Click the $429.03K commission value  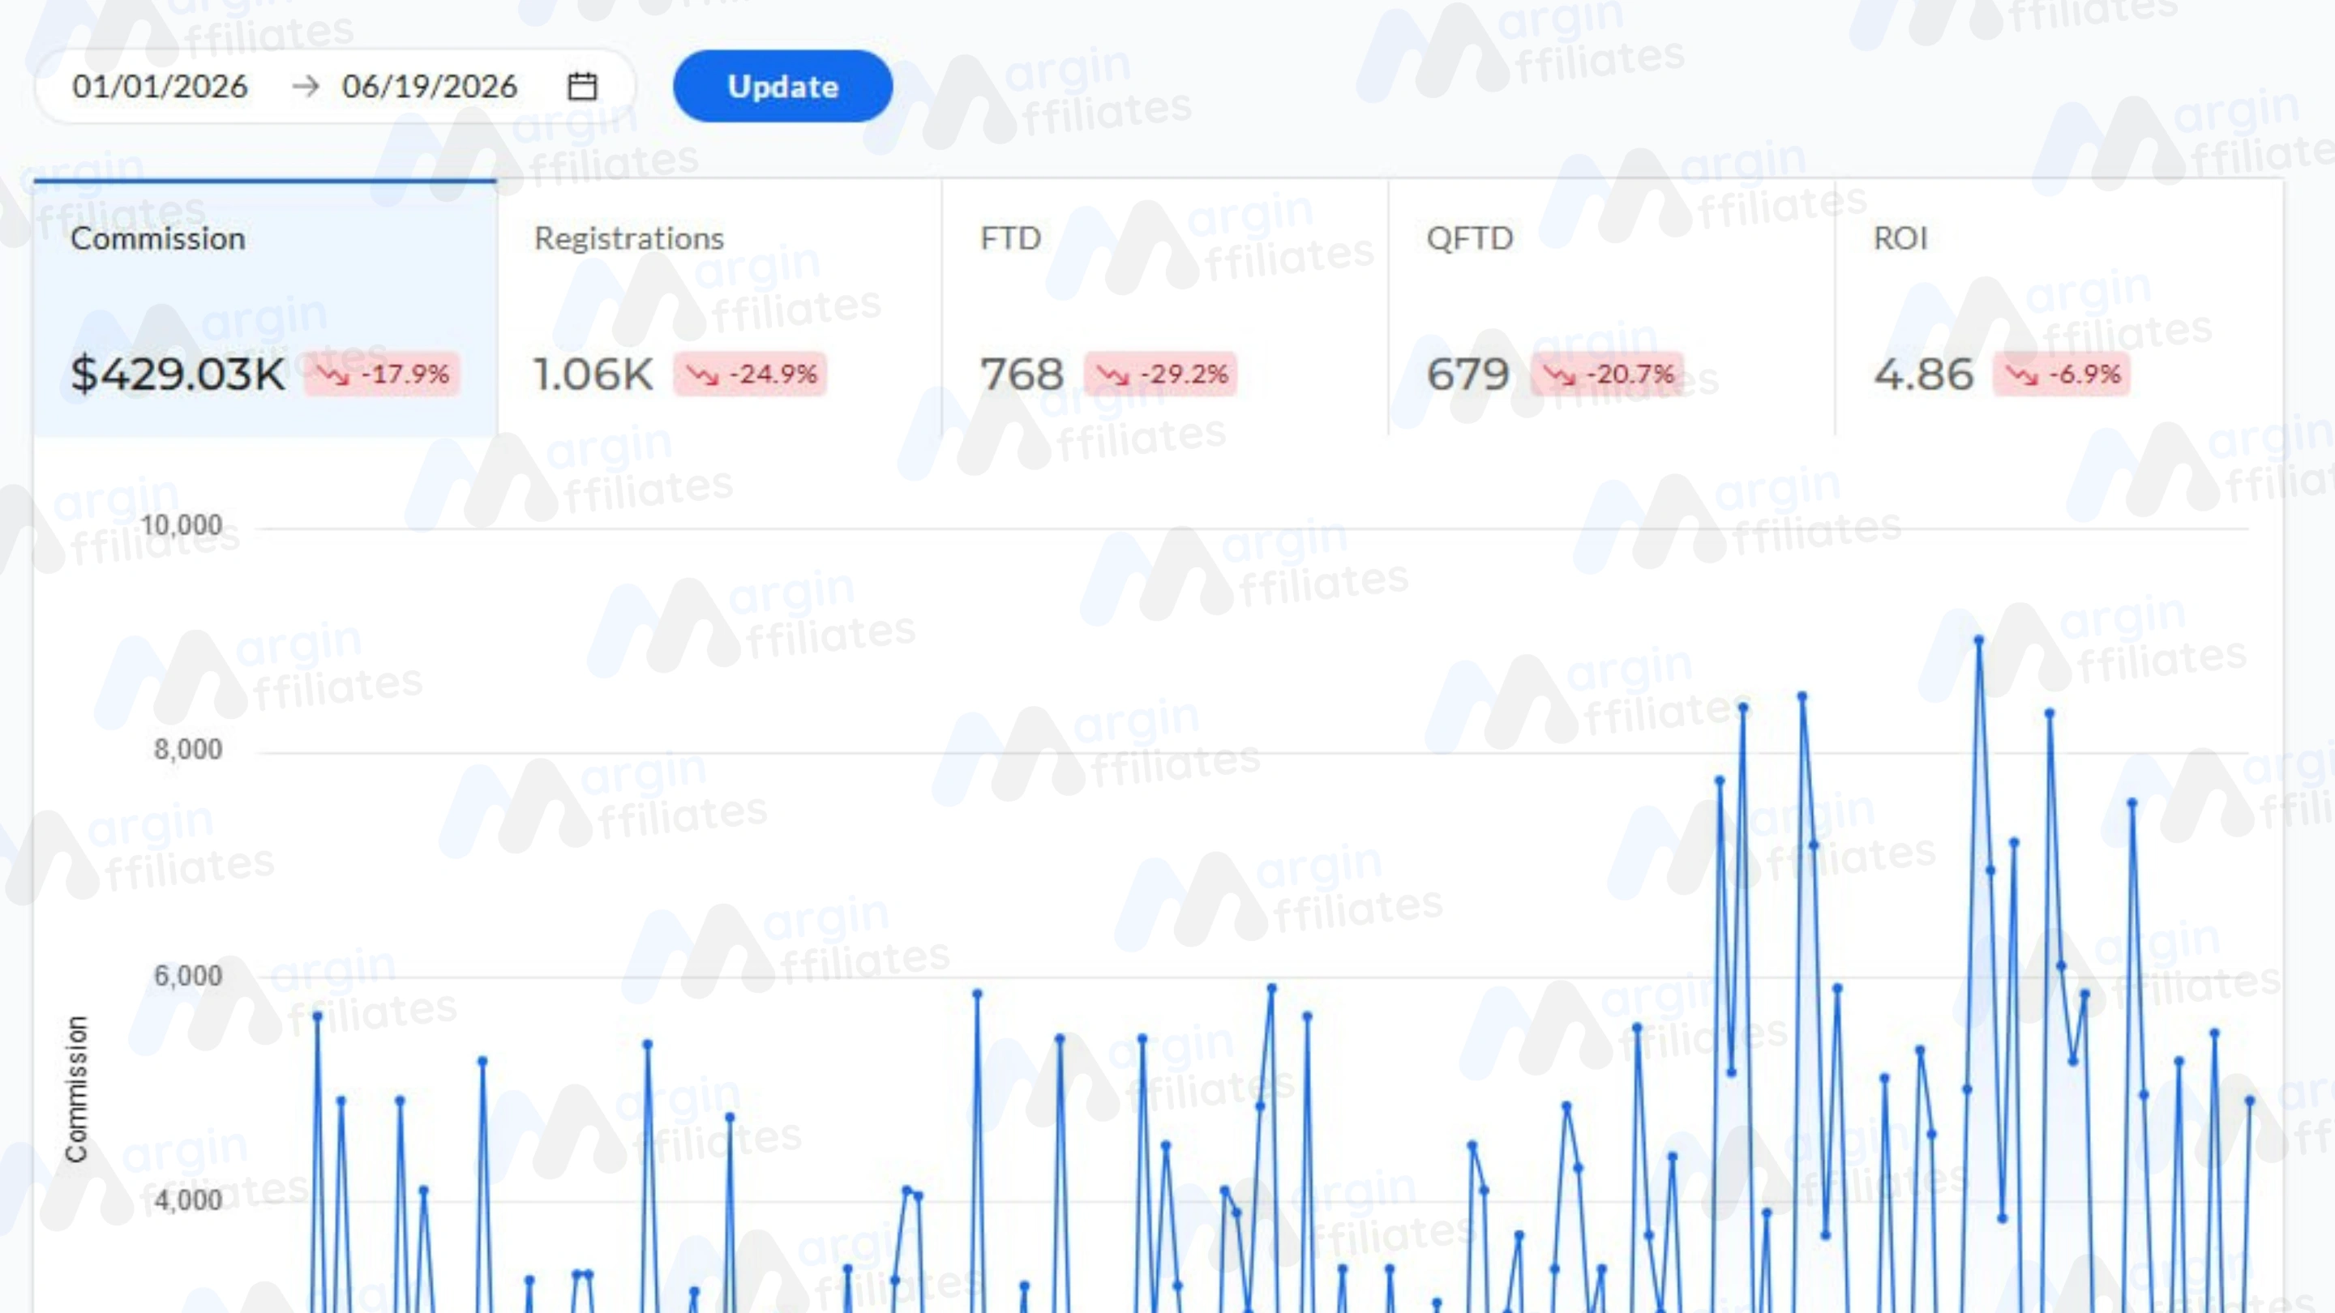pyautogui.click(x=178, y=374)
